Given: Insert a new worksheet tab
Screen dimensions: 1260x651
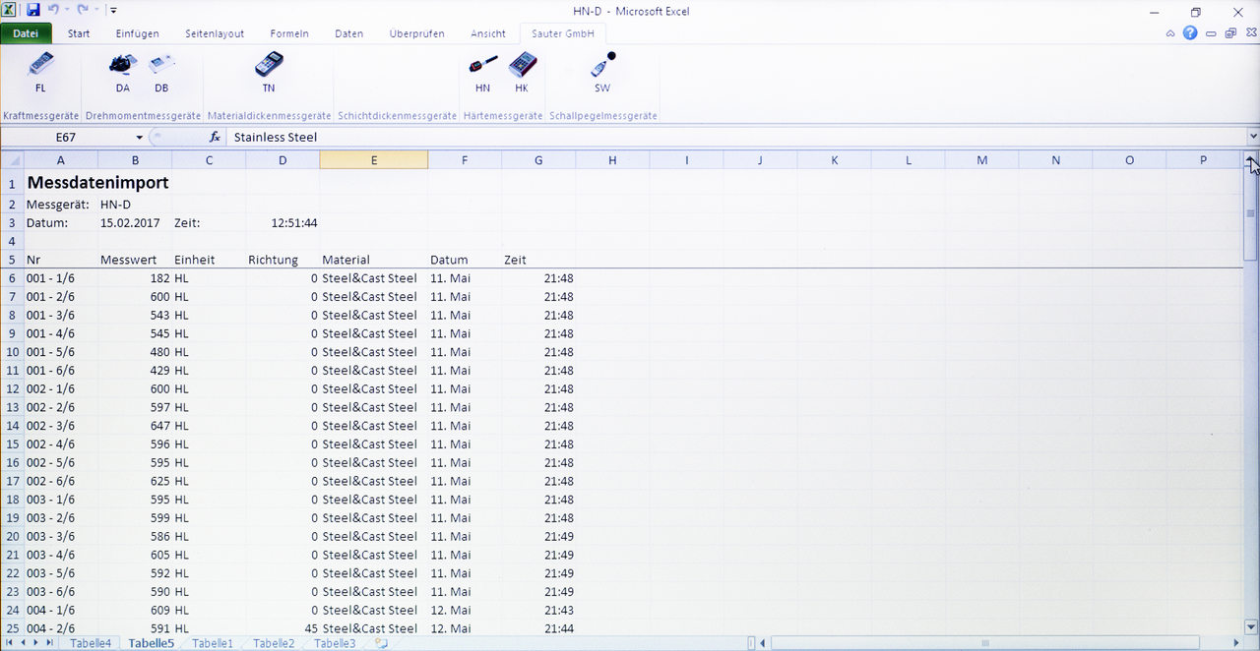Looking at the screenshot, I should point(381,643).
